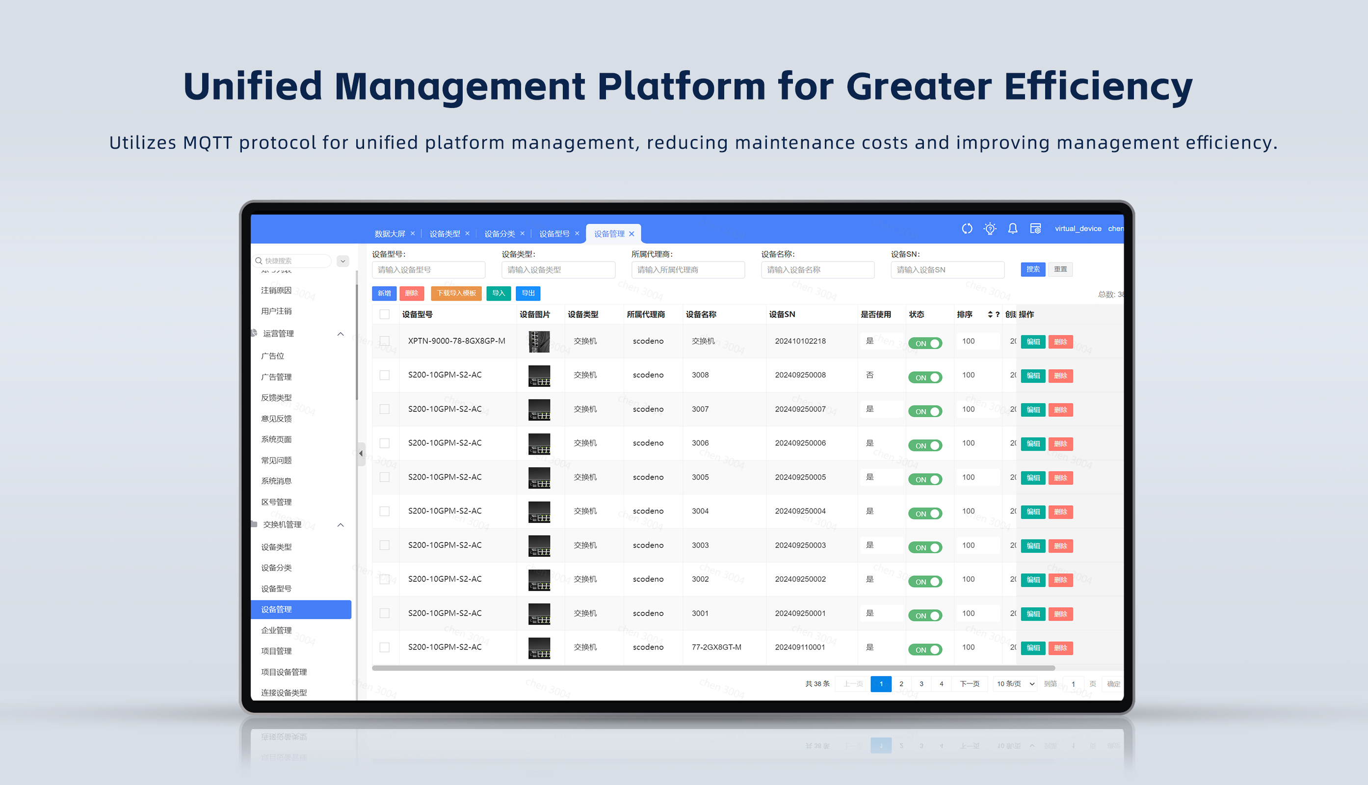This screenshot has width=1368, height=785.
Task: Open 企业管理 in the sidebar menu
Action: [276, 630]
